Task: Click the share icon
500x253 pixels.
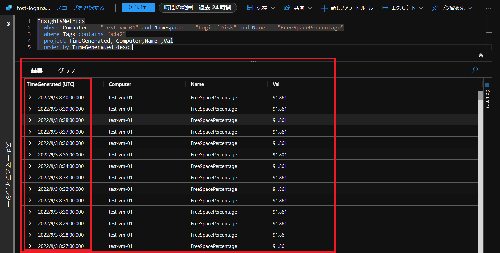Action: click(287, 8)
